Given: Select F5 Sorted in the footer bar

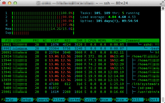Looking at the screenshot, I should [x=72, y=100].
